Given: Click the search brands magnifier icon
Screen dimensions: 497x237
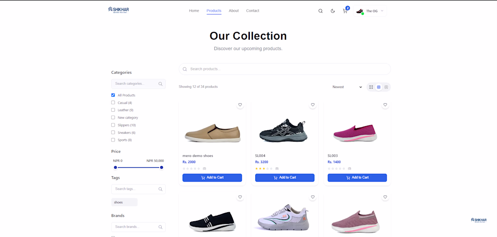Looking at the screenshot, I should [x=160, y=227].
